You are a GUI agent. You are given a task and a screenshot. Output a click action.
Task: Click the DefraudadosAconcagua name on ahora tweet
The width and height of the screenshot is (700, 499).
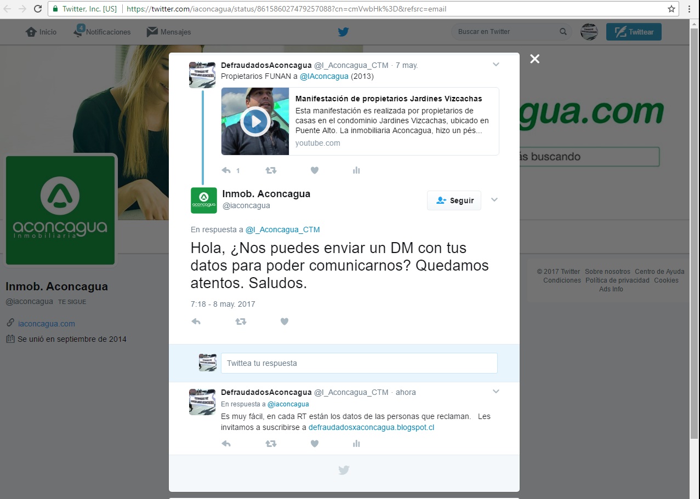tap(266, 392)
